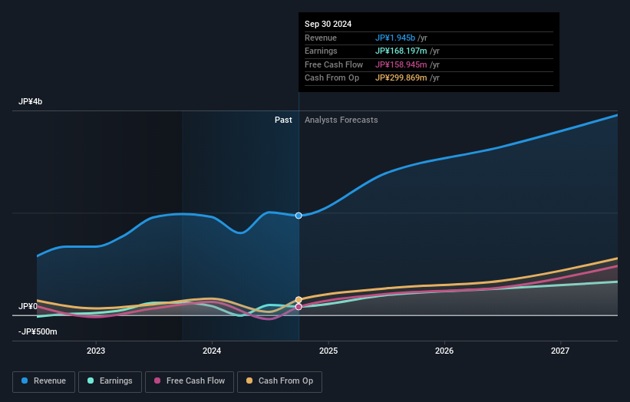Image resolution: width=630 pixels, height=402 pixels.
Task: Toggle the Earnings legend button
Action: click(110, 381)
